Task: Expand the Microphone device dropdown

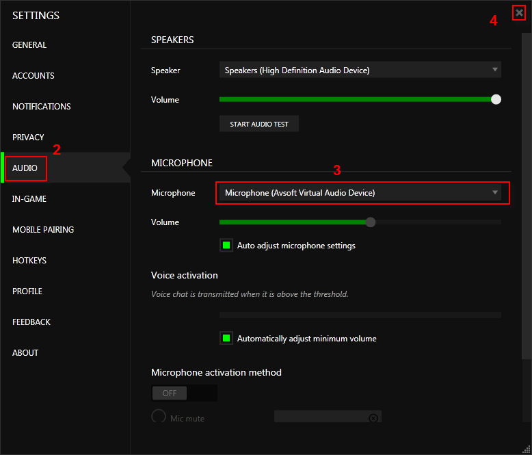Action: click(360, 192)
